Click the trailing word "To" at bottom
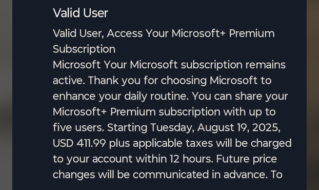Viewport: 319px width, 190px height. click(x=276, y=175)
